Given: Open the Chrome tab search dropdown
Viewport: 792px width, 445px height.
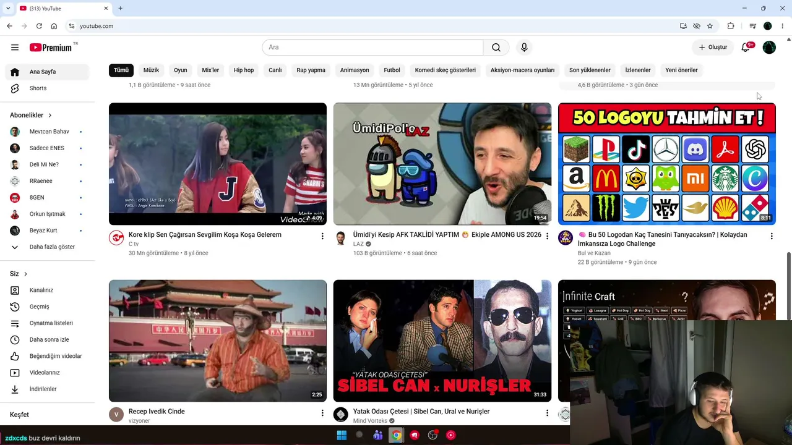Looking at the screenshot, I should tap(8, 9).
